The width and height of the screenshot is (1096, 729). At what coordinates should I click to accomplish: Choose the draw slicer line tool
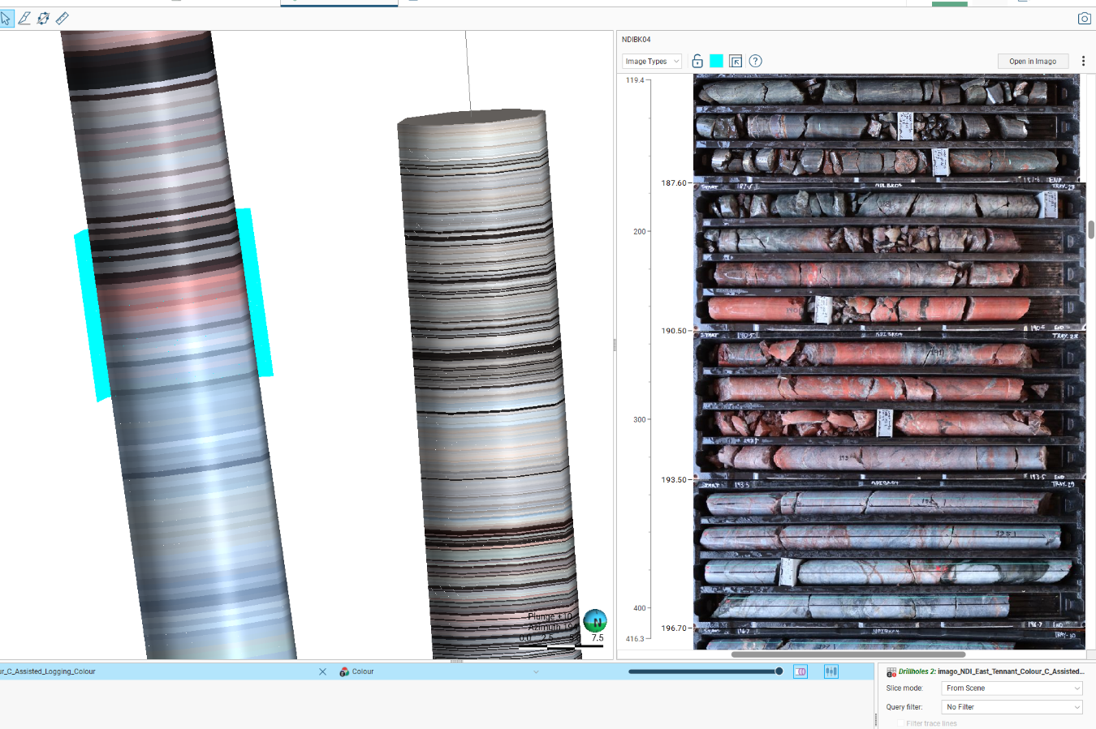point(24,18)
